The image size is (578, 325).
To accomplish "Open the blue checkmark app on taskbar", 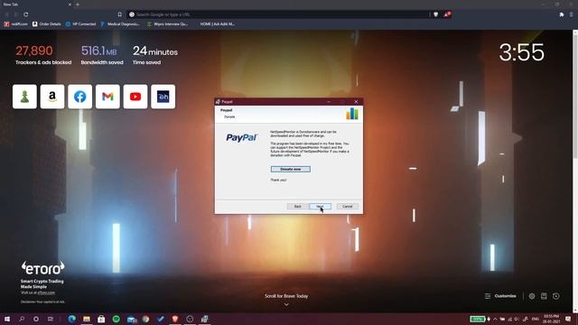I will pyautogui.click(x=161, y=319).
